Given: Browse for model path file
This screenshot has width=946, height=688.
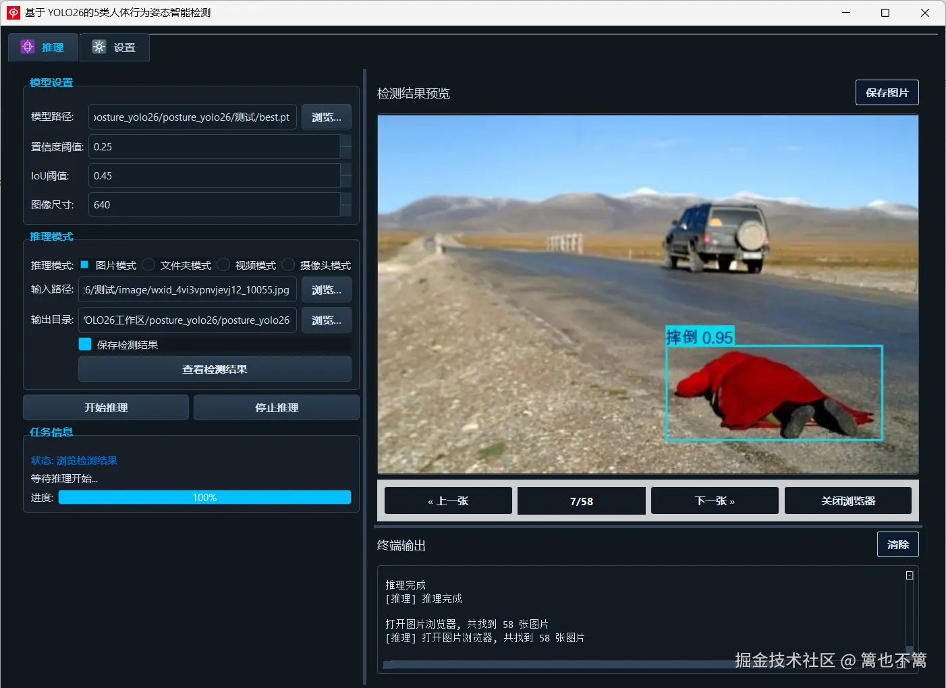Looking at the screenshot, I should click(327, 117).
